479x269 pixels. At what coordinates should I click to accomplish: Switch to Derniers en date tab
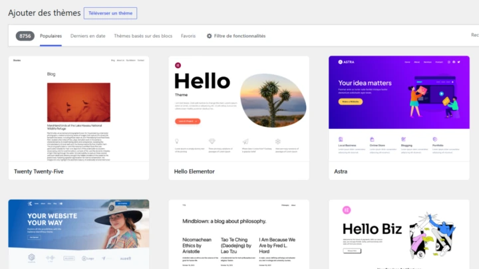(x=88, y=36)
